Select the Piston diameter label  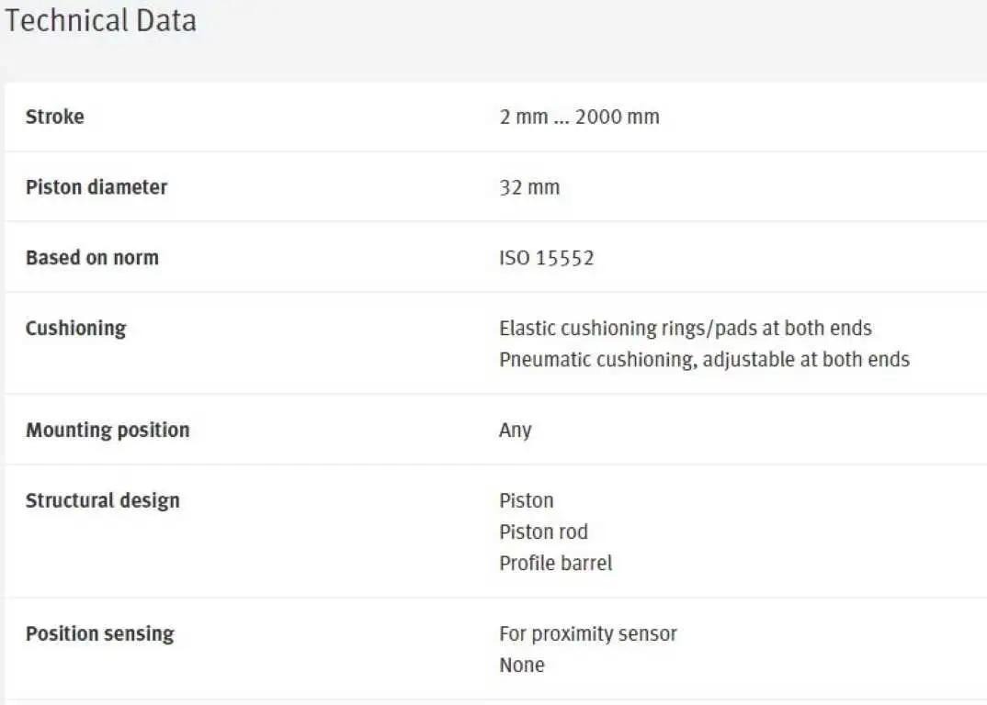coord(96,187)
